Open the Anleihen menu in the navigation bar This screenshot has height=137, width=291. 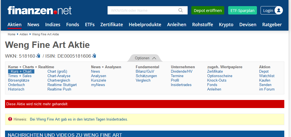pyautogui.click(x=177, y=25)
